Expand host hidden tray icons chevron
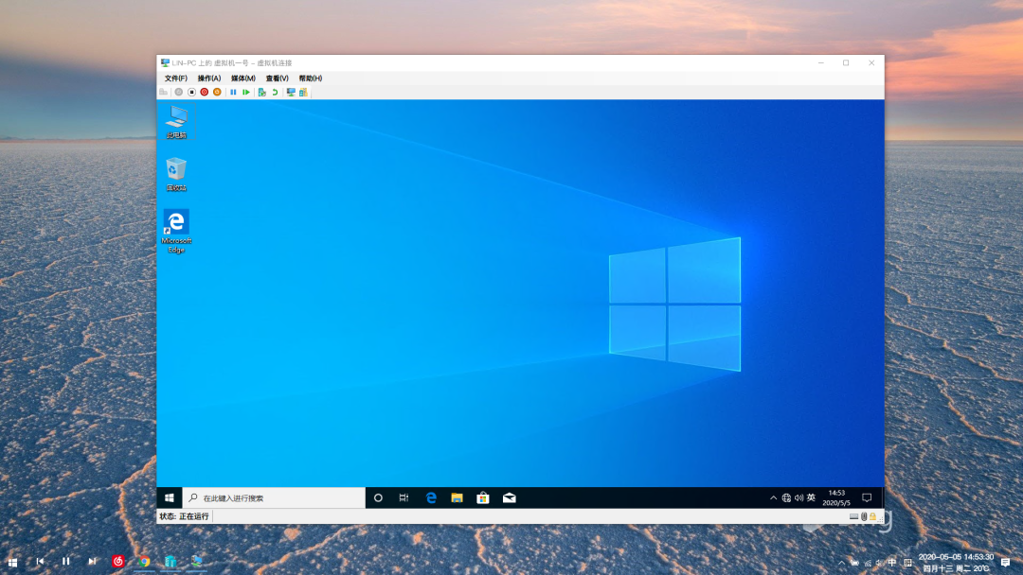 [842, 563]
